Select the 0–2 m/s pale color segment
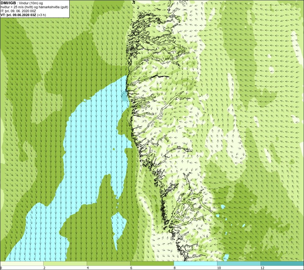The width and height of the screenshot is (304, 270). coord(22,264)
